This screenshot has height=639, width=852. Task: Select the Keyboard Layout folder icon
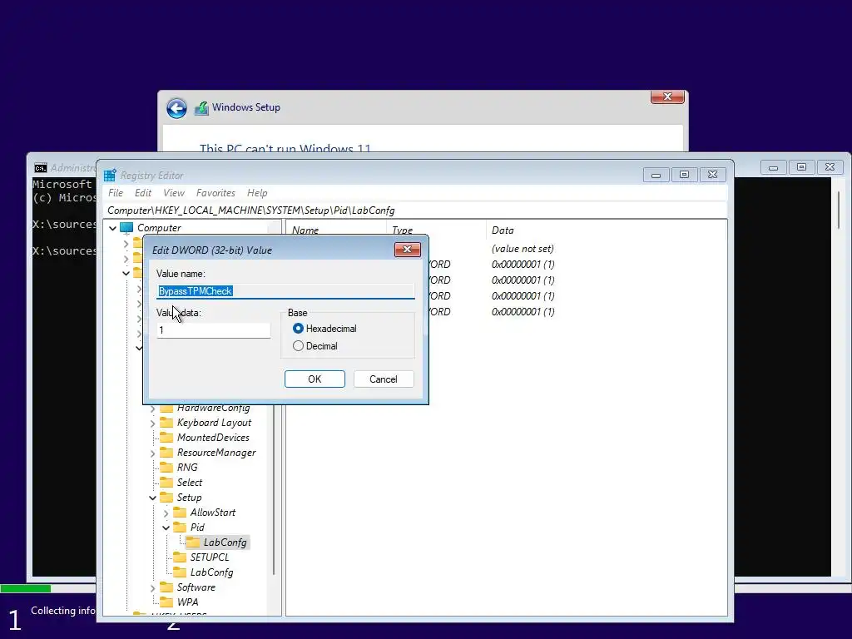(x=166, y=422)
